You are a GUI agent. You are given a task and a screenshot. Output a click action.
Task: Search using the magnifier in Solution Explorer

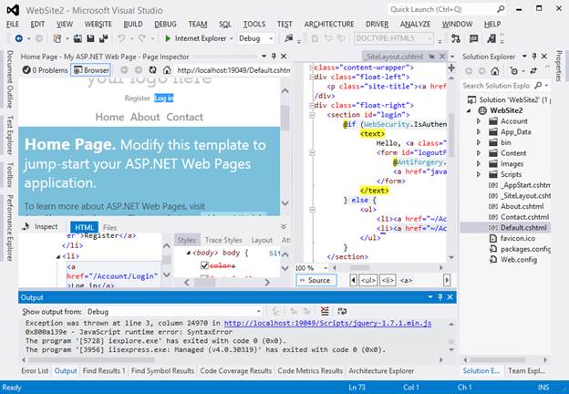point(539,86)
